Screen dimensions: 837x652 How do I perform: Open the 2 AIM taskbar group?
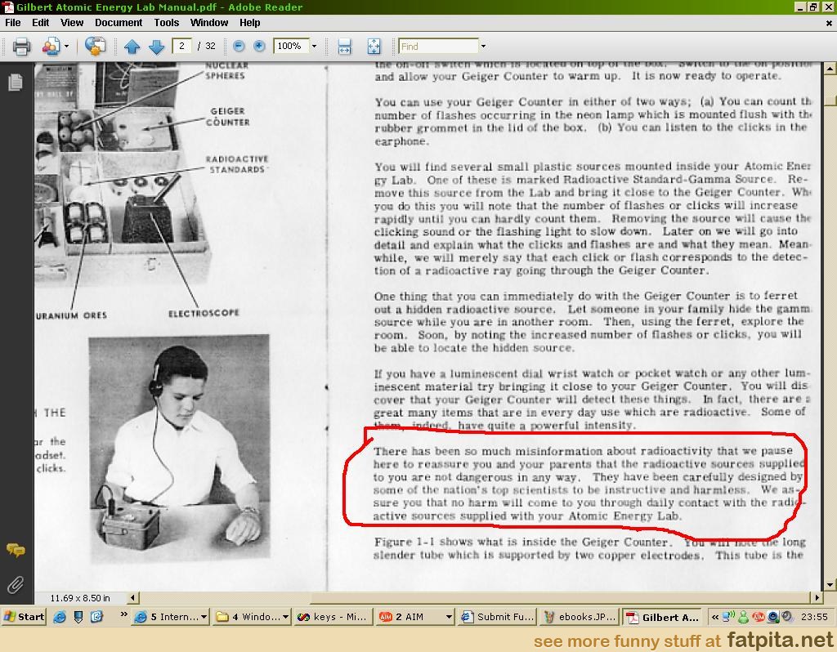(x=416, y=617)
